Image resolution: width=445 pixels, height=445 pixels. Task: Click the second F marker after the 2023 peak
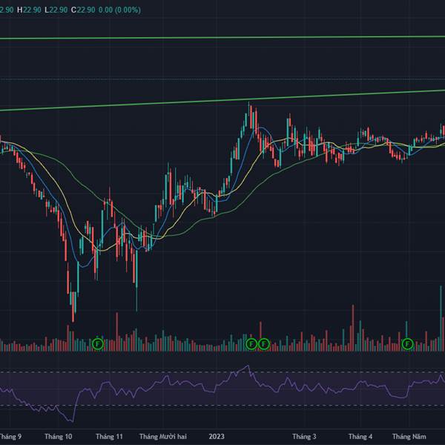coord(264,344)
